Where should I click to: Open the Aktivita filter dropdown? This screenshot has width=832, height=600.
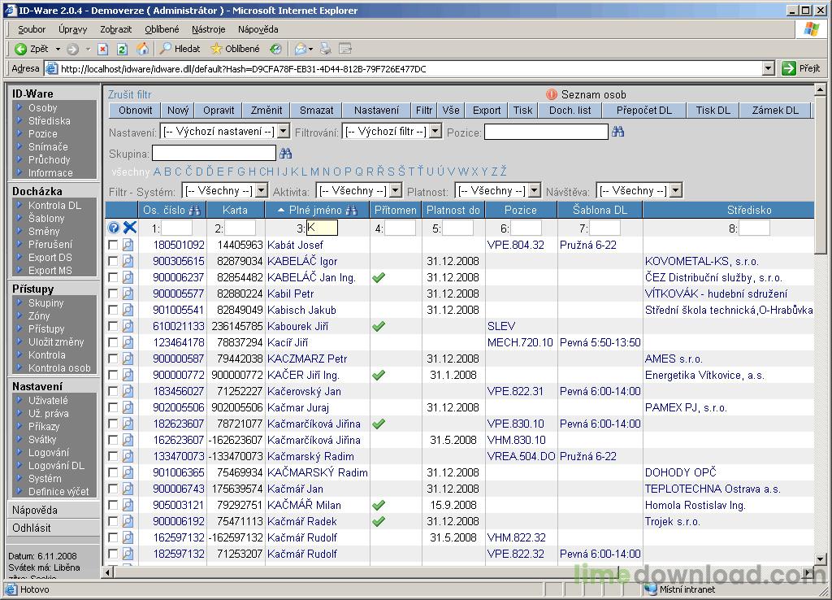[x=395, y=191]
